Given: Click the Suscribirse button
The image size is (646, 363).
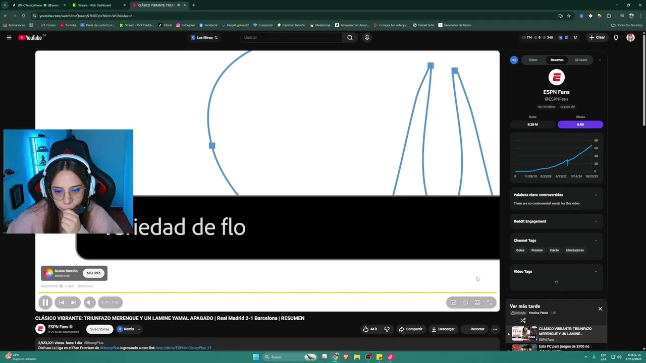Looking at the screenshot, I should 99,329.
